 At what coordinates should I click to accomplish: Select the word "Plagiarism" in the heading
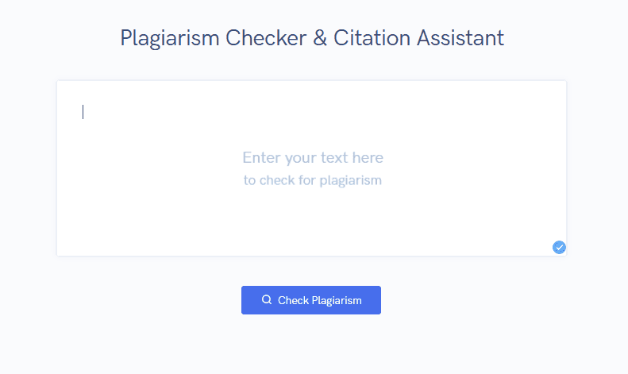click(170, 39)
